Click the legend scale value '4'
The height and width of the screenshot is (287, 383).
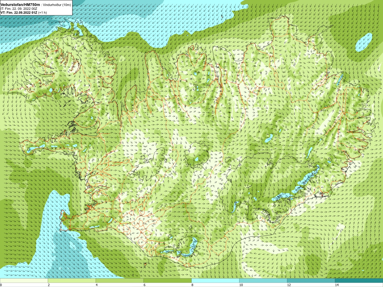97,285
